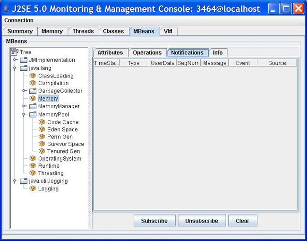
Task: Maximize the console window
Action: pyautogui.click(x=286, y=9)
